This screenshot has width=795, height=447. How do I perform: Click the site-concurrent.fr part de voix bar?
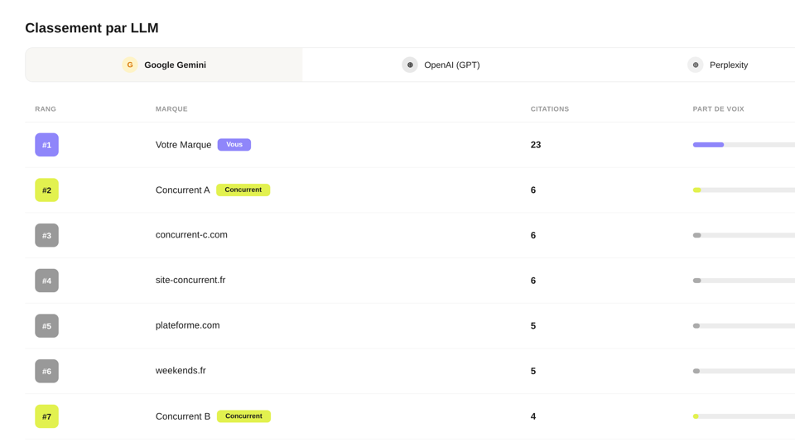coord(744,281)
